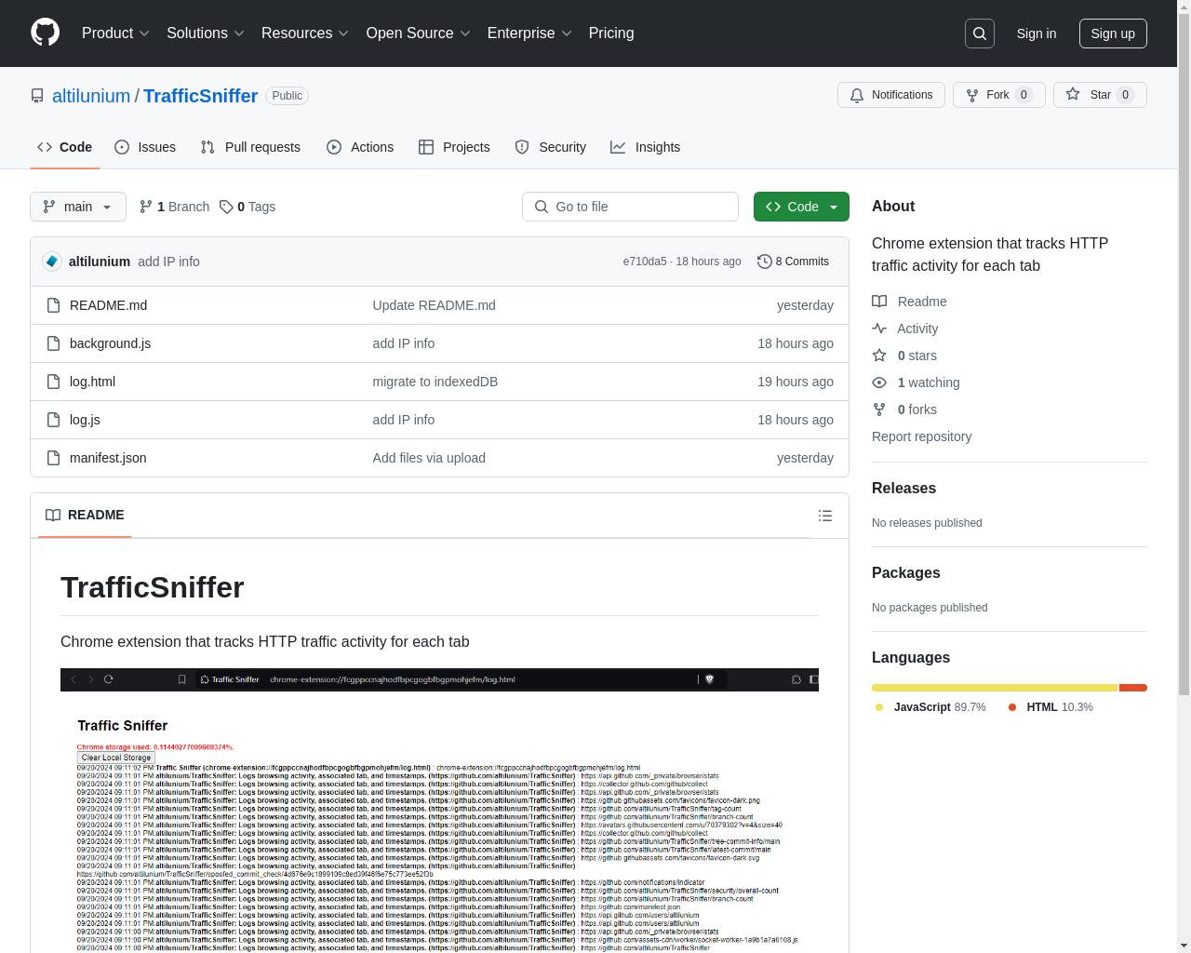
Task: Open the manifest.json file
Action: pos(108,458)
